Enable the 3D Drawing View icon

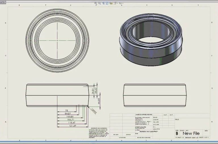click(111, 3)
